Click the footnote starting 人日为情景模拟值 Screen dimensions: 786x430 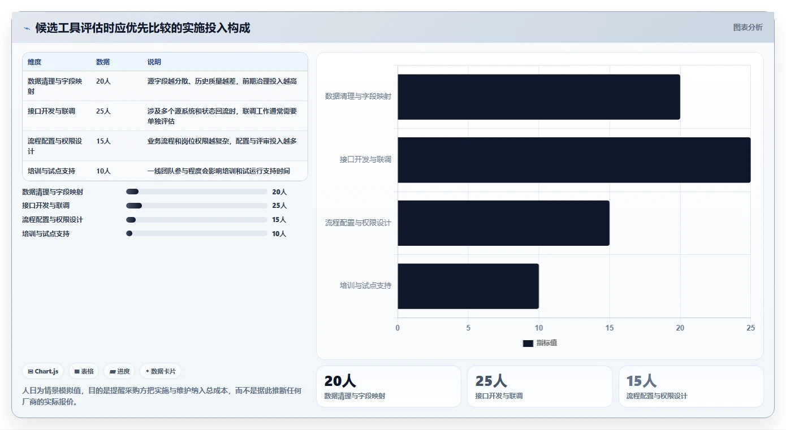[x=162, y=396]
